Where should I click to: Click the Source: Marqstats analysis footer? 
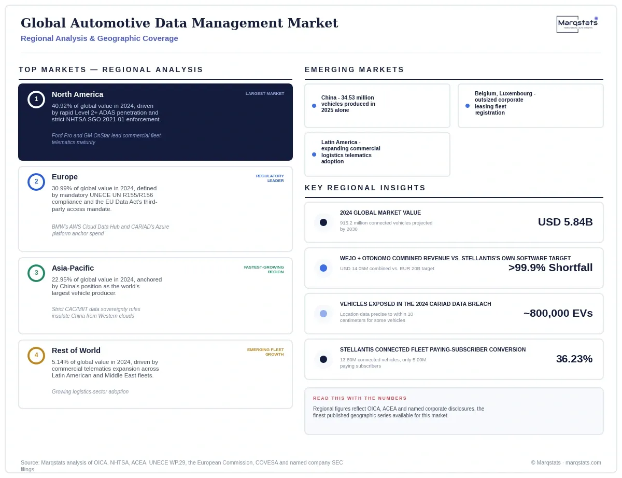pyautogui.click(x=182, y=466)
